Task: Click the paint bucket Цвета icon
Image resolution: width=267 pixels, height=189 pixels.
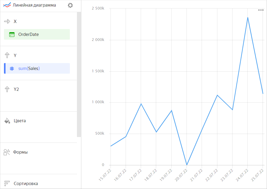Action: 7,121
